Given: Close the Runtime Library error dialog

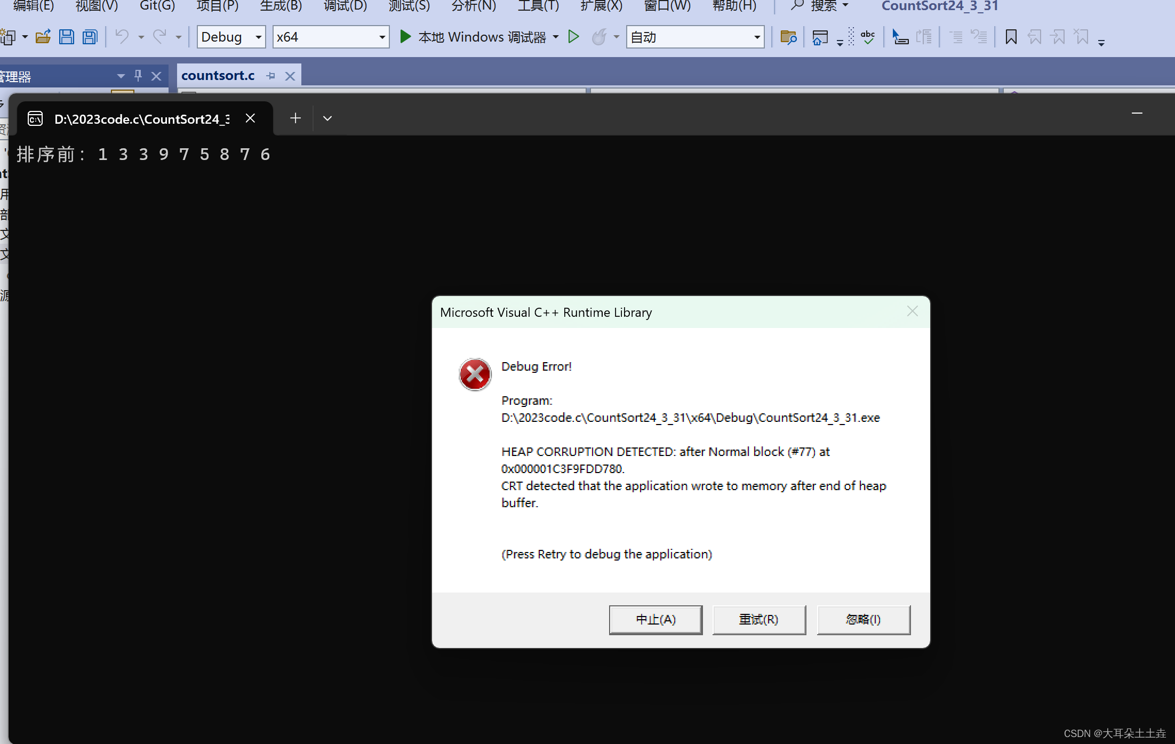Looking at the screenshot, I should [x=912, y=311].
